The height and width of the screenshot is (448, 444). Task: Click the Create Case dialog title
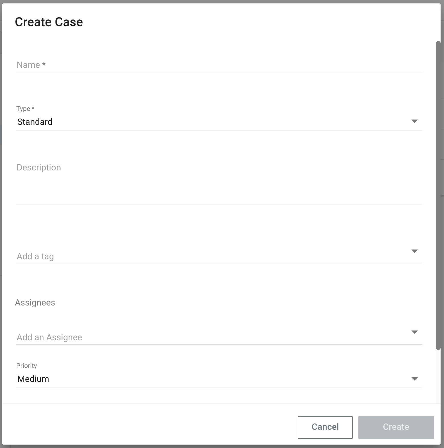point(49,21)
